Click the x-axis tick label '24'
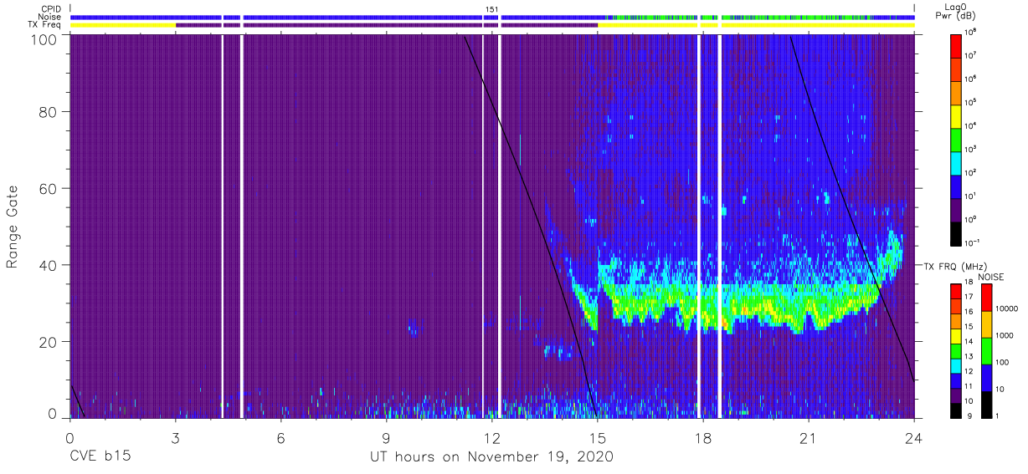This screenshot has width=1028, height=474. (x=914, y=438)
